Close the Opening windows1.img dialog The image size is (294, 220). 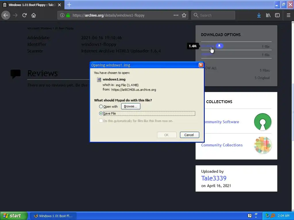coord(201,65)
